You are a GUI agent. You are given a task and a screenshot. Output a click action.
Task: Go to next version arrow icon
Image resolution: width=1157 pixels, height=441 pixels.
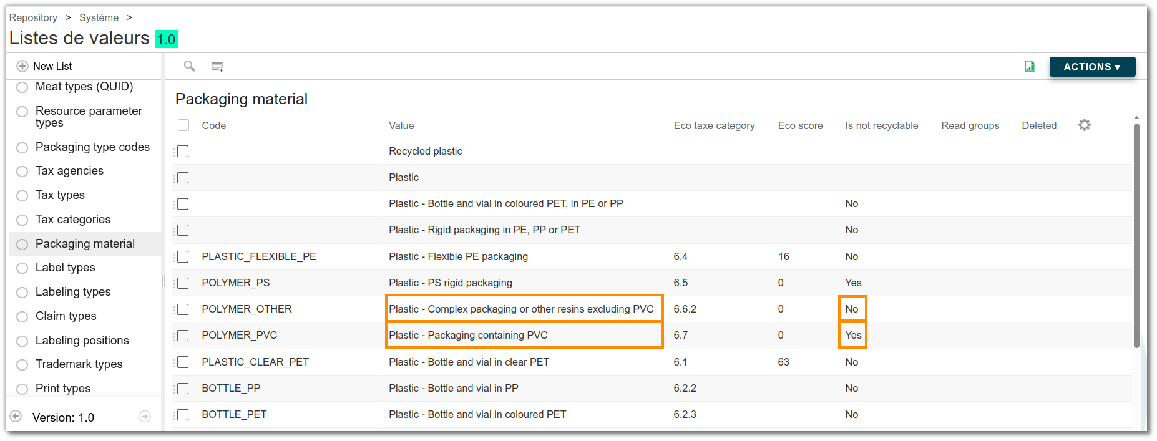point(145,417)
